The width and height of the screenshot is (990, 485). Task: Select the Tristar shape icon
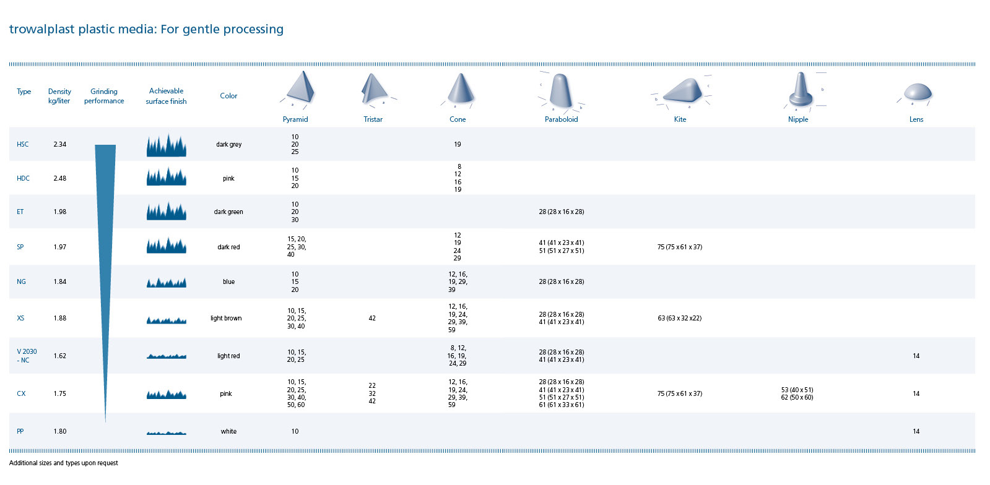tap(373, 89)
